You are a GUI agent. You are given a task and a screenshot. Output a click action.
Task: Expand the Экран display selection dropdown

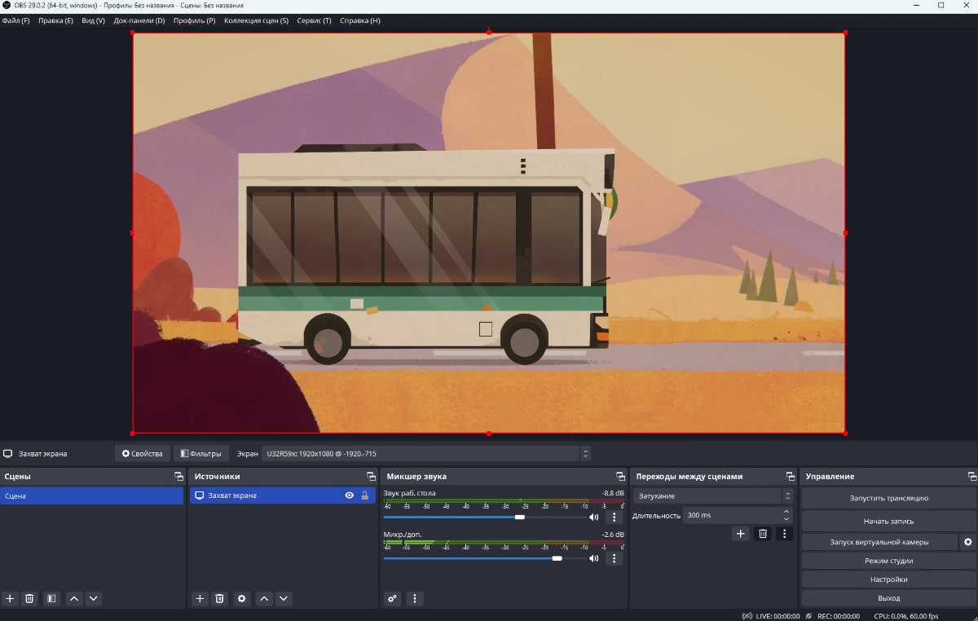(x=425, y=454)
